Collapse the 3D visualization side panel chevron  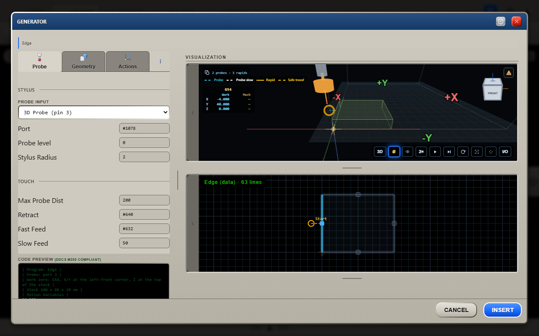[193, 113]
